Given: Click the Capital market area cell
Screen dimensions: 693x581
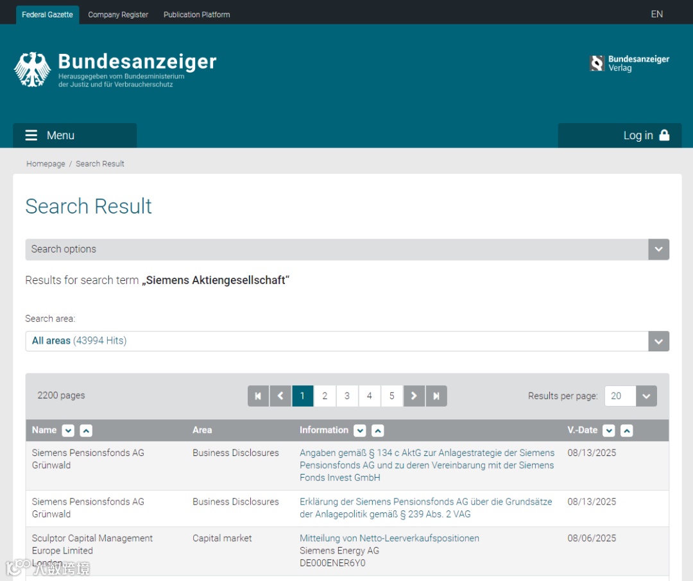Looking at the screenshot, I should pos(222,538).
